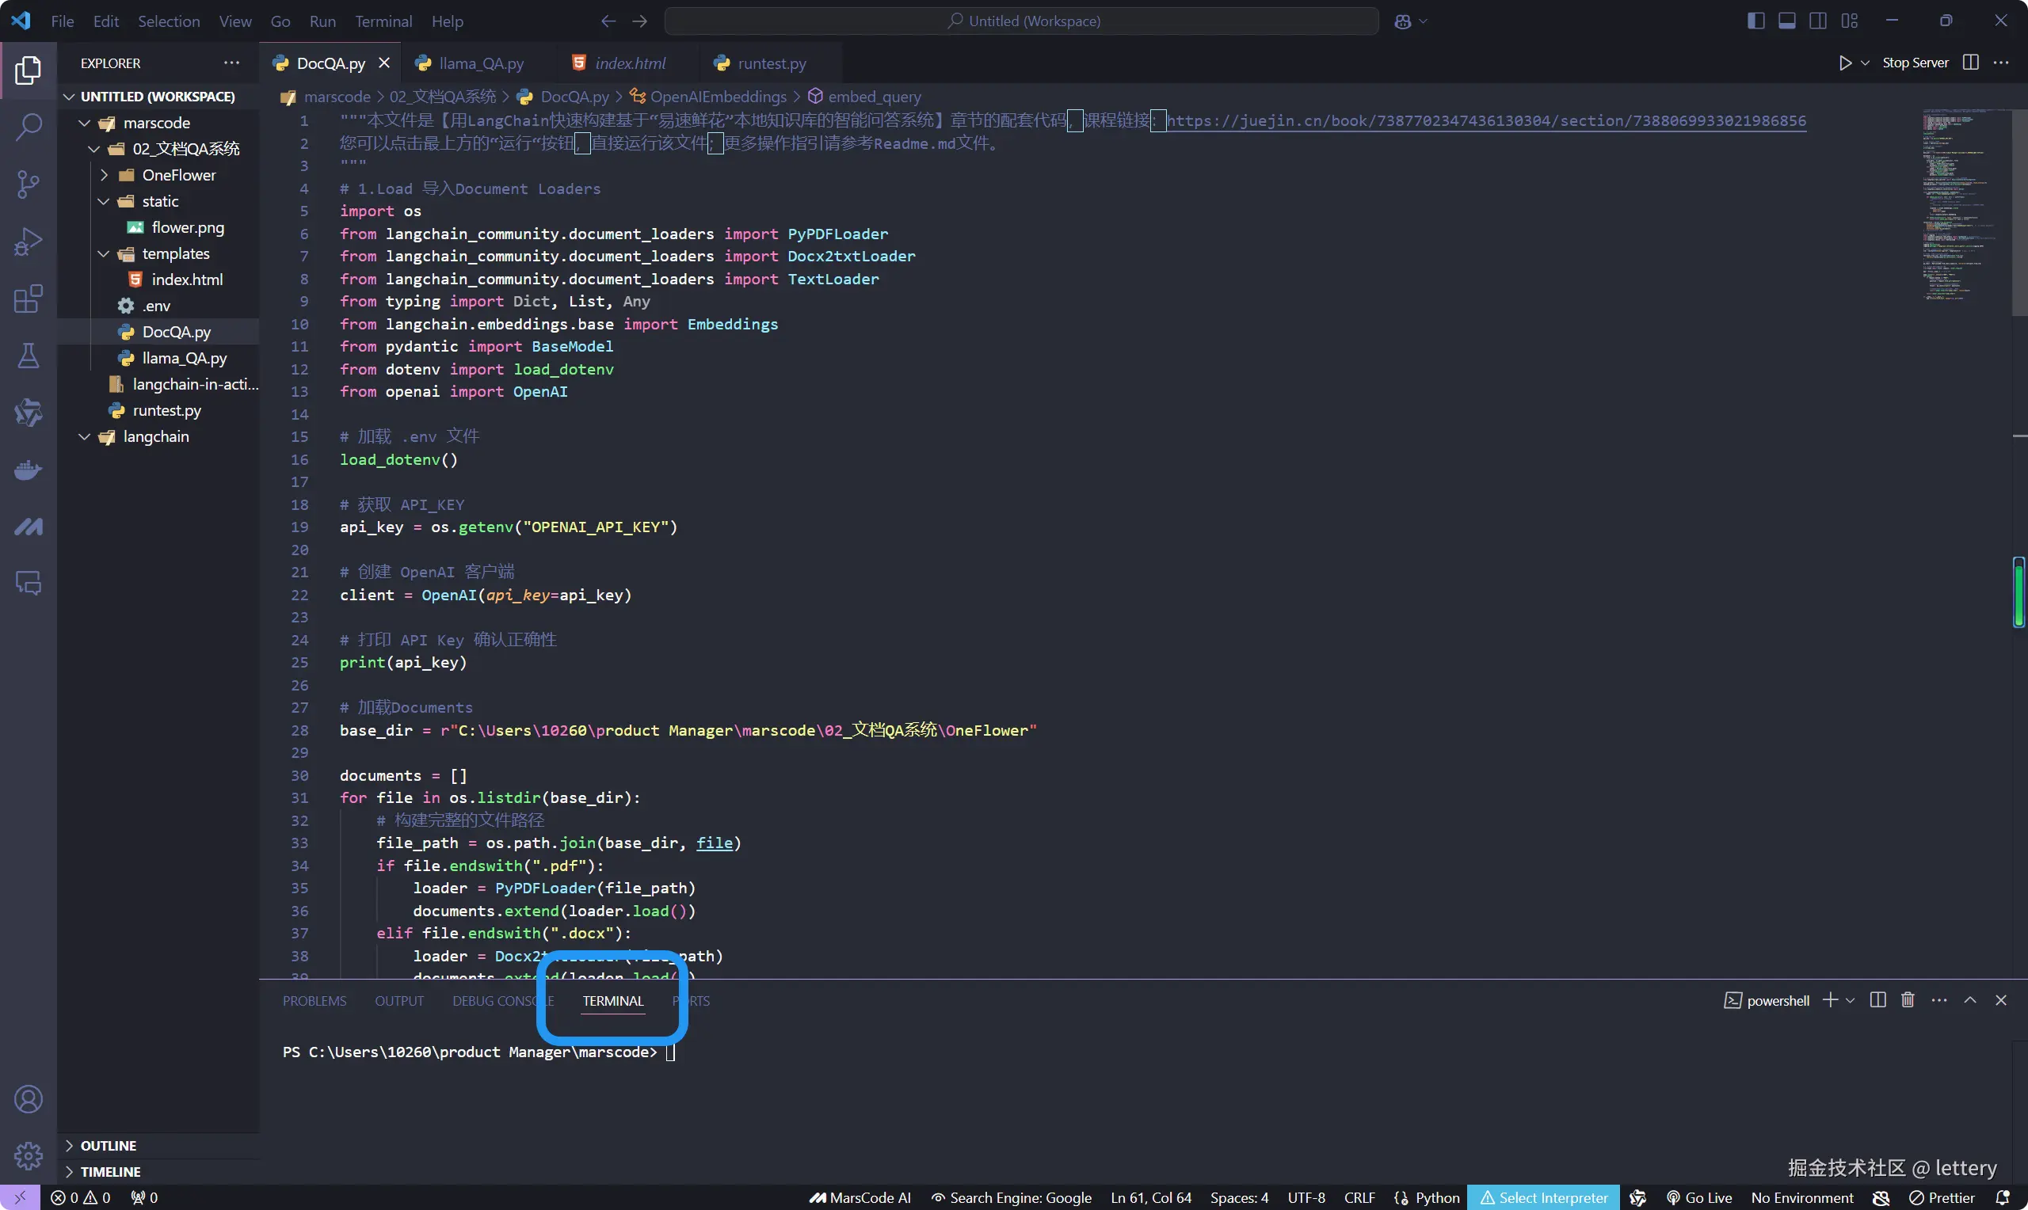
Task: Open the Docker view in activity bar
Action: pos(29,470)
